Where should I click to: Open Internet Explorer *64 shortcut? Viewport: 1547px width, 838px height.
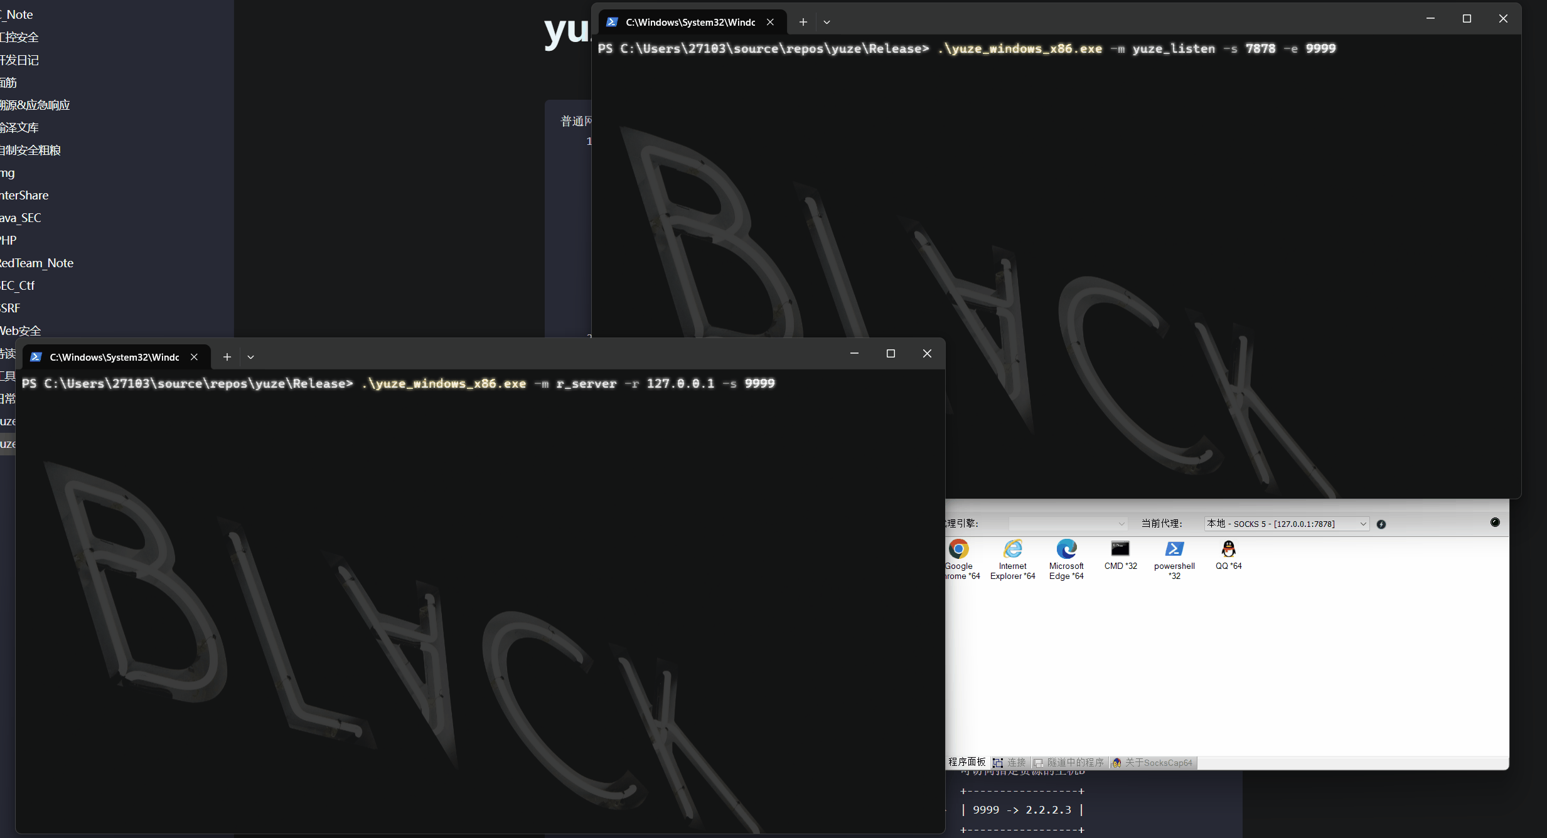pyautogui.click(x=1012, y=559)
